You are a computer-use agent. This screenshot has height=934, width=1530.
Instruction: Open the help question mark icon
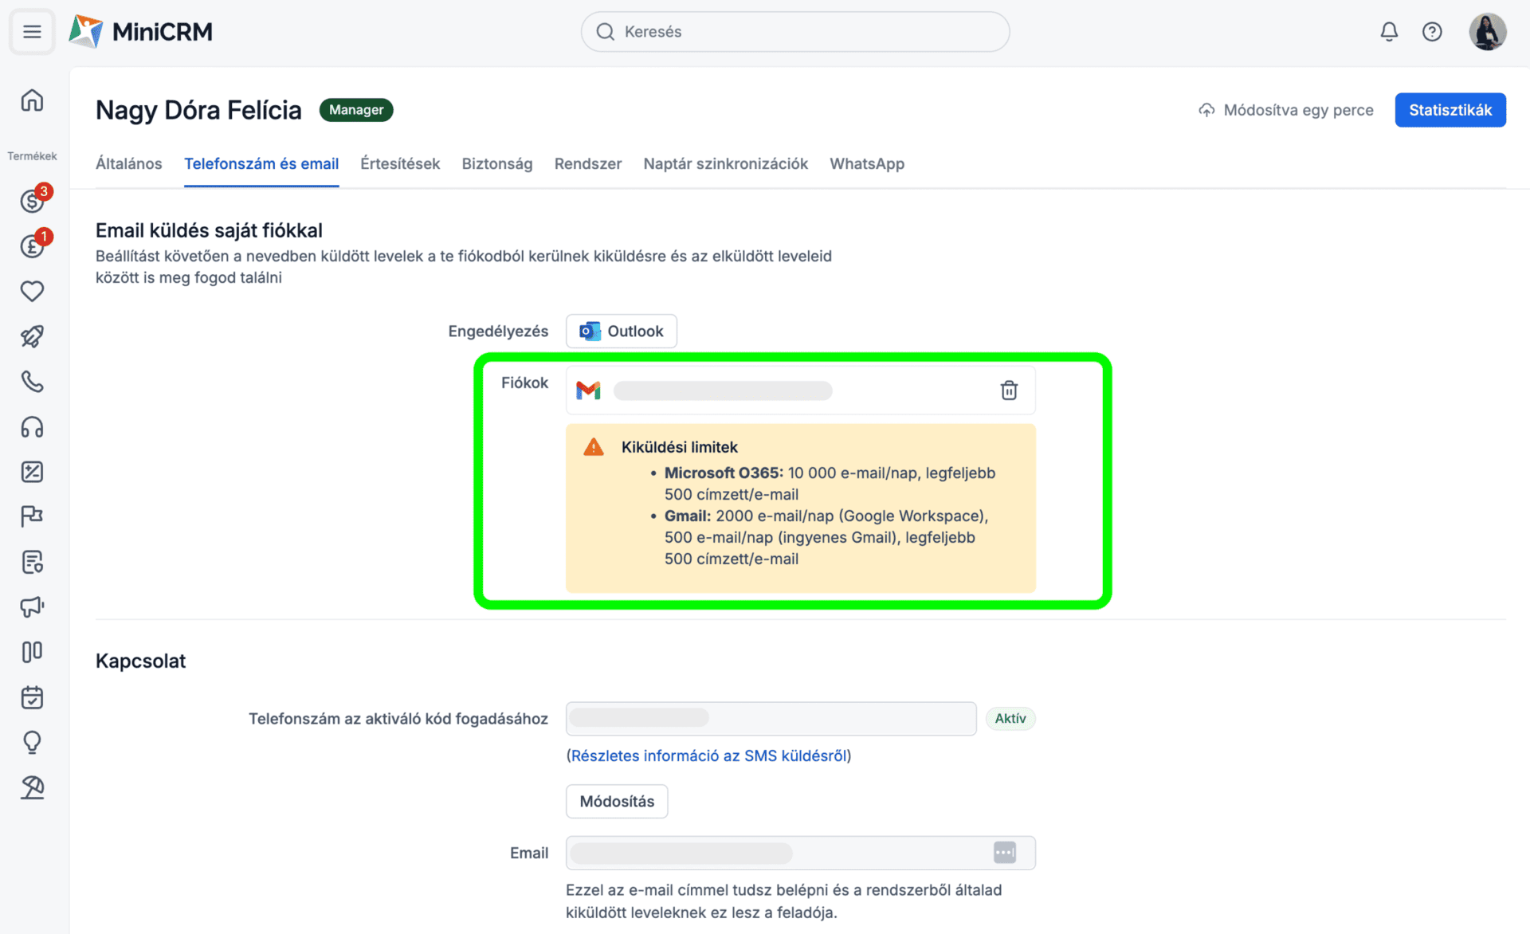click(x=1432, y=32)
